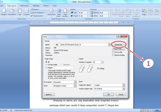Enable the Manual duplex checkbox
Image resolution: width=161 pixels, height=112 pixels.
click(x=113, y=55)
